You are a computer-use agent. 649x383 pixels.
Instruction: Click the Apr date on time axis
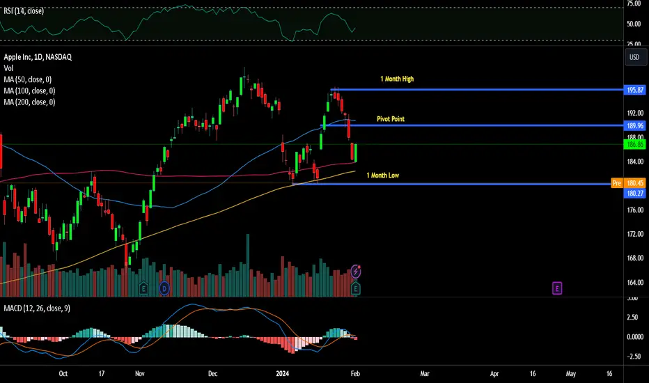(494, 374)
